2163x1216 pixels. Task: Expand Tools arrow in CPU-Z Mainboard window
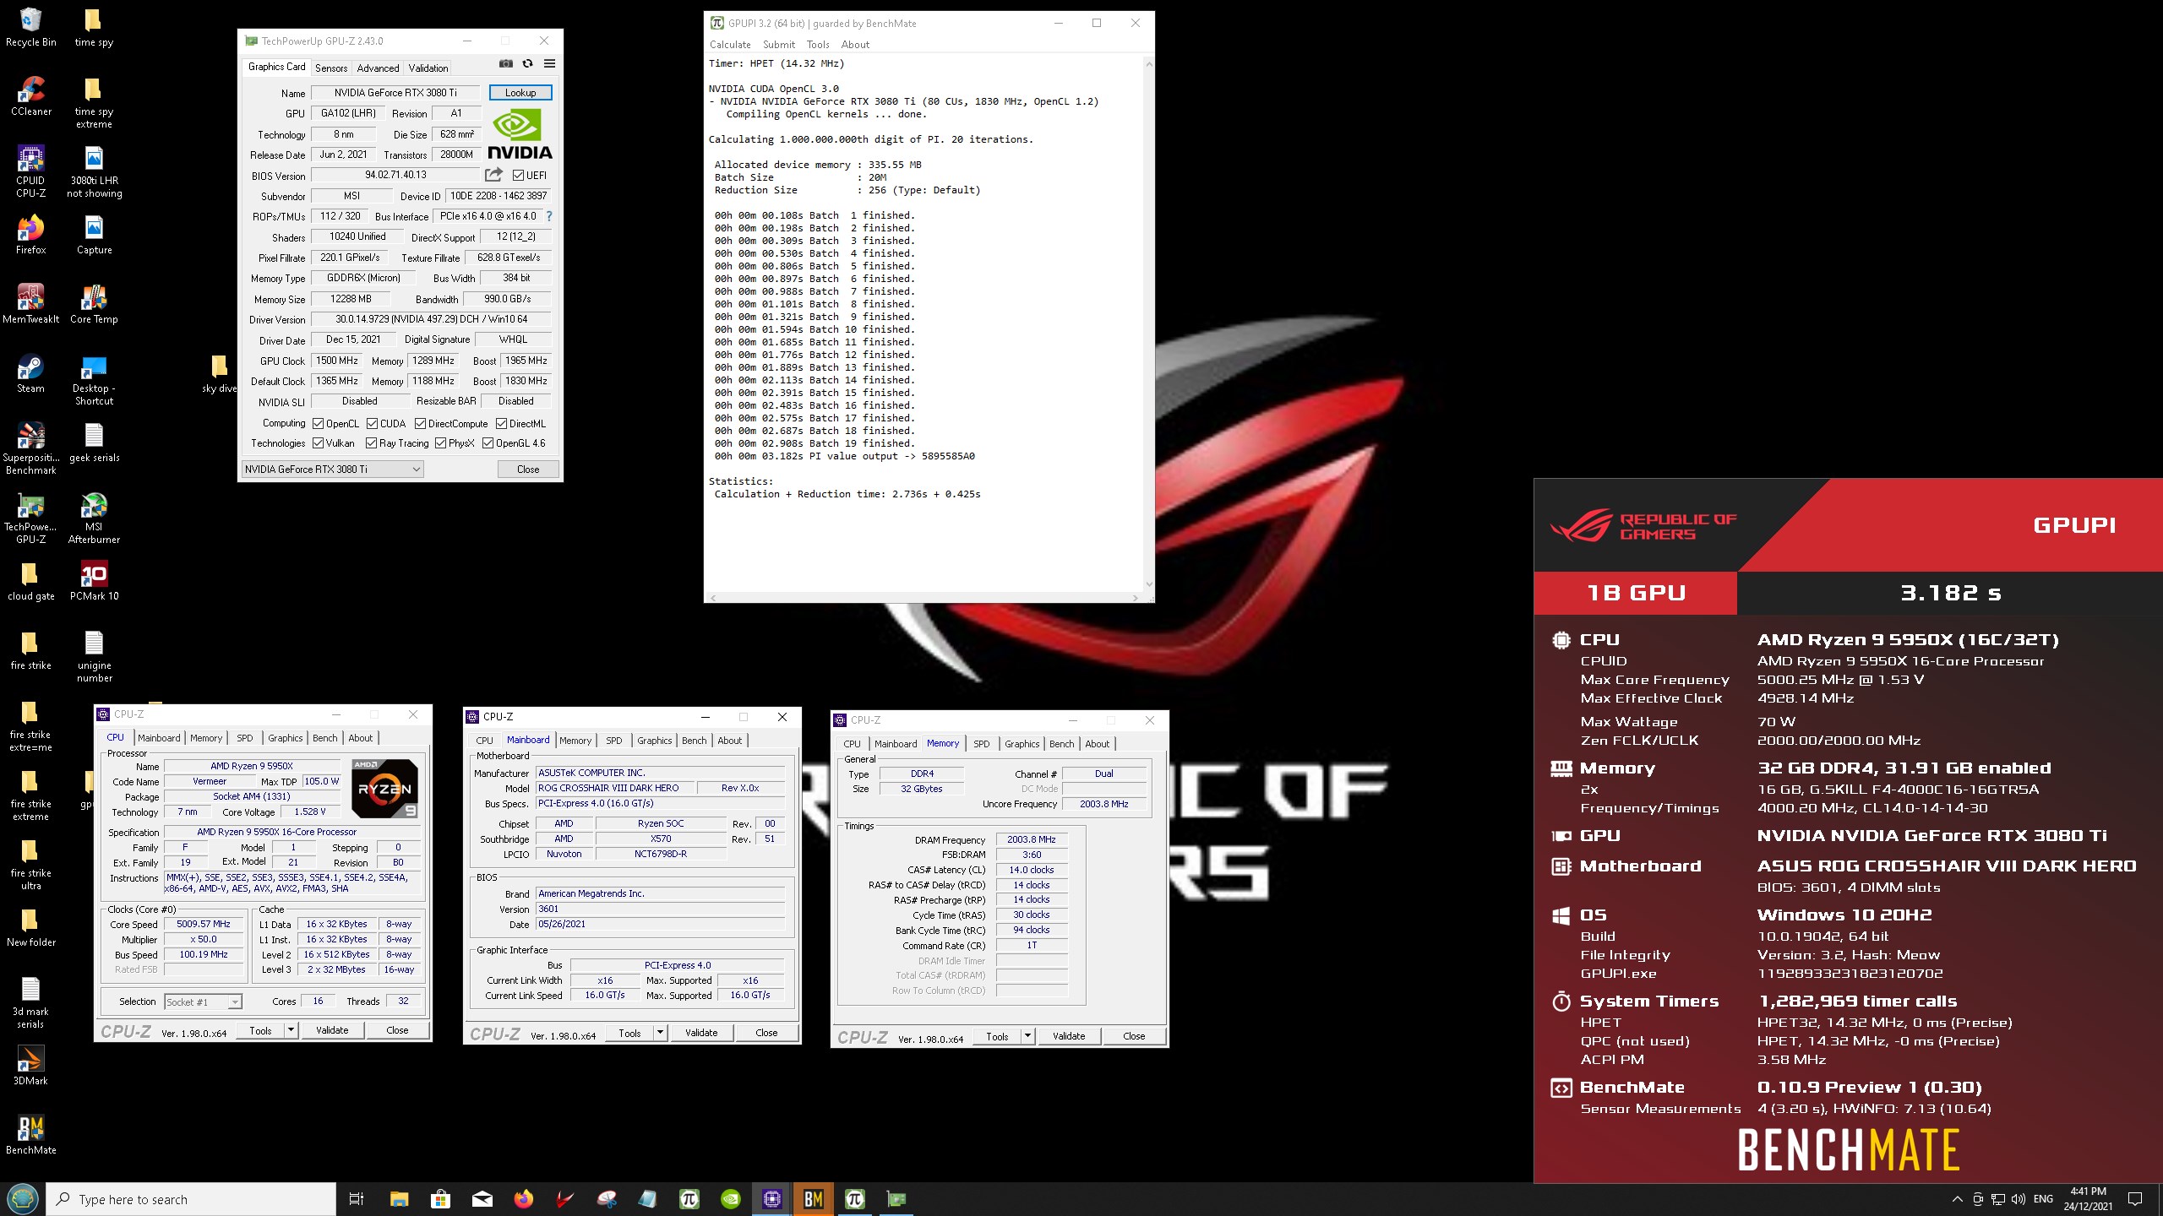[x=661, y=1033]
